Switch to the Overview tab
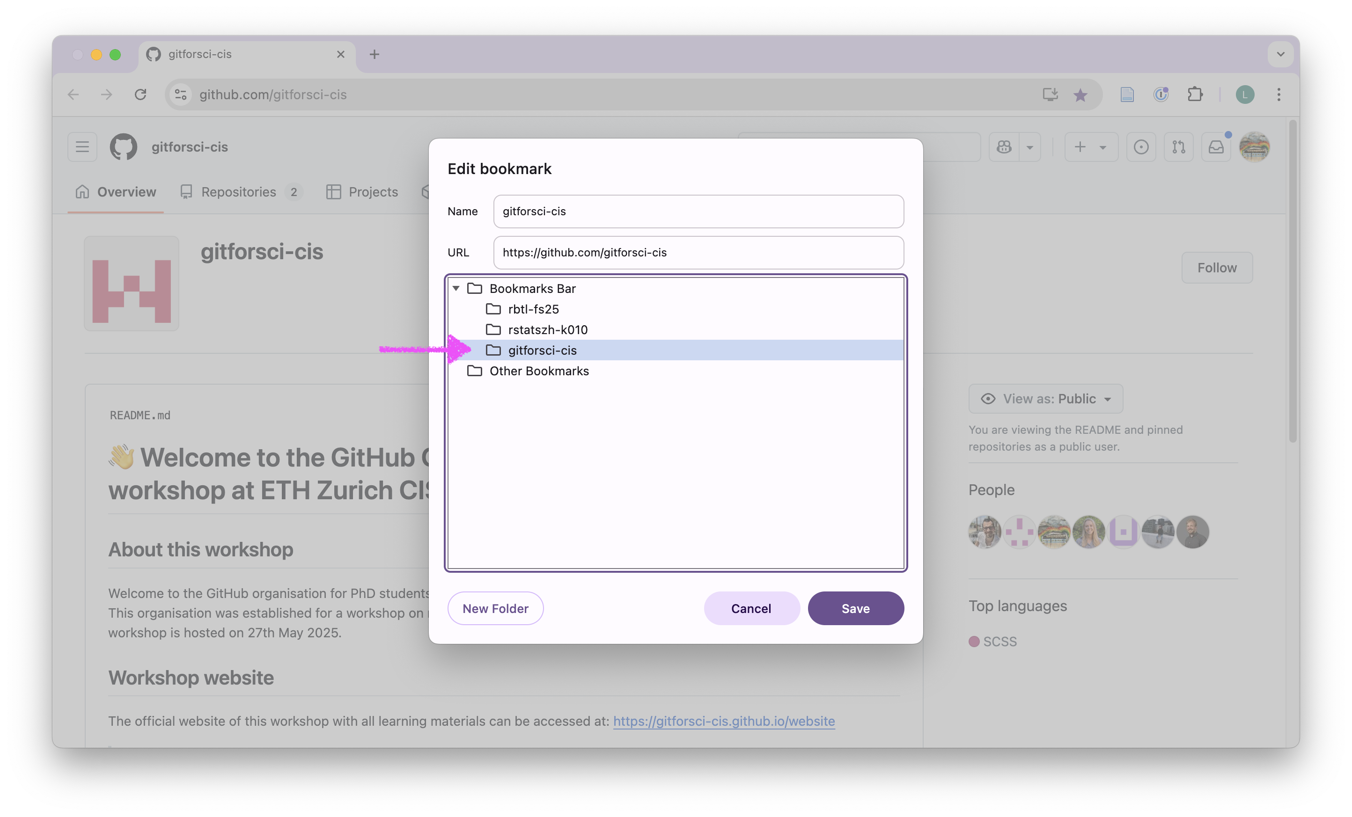The width and height of the screenshot is (1352, 817). pyautogui.click(x=116, y=192)
